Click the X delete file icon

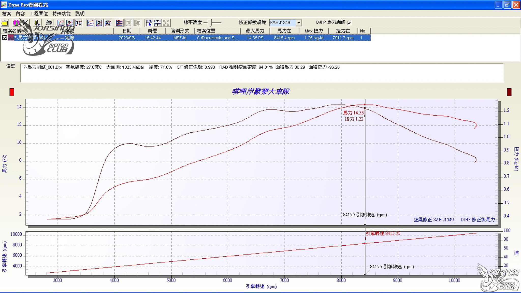coord(25,23)
